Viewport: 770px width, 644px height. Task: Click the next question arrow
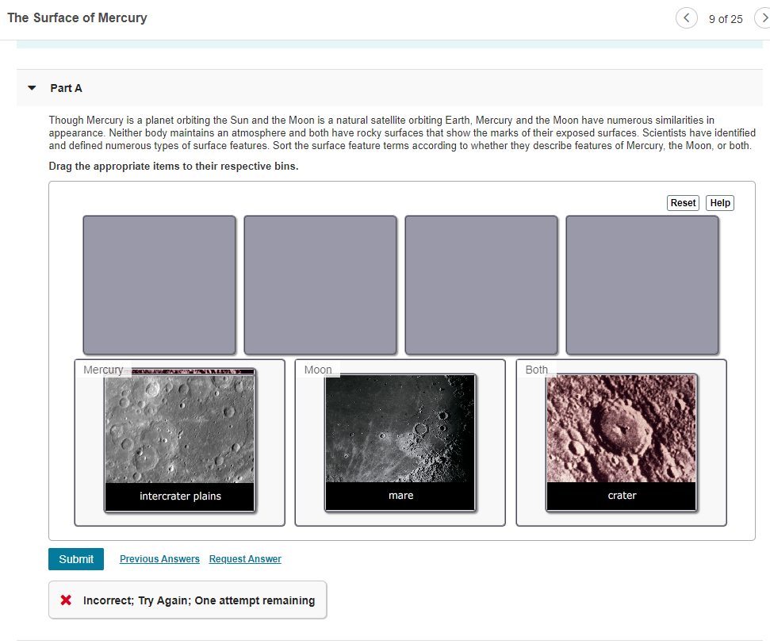(763, 17)
